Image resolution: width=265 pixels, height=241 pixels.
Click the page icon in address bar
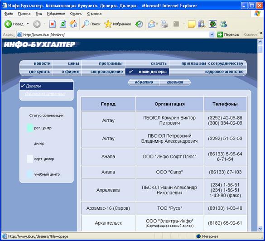(19, 34)
